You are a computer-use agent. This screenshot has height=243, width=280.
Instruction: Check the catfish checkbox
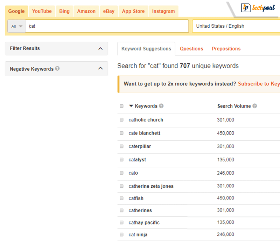121,198
